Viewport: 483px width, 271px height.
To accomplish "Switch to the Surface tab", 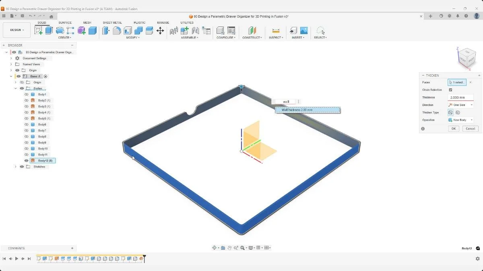I will click(65, 22).
